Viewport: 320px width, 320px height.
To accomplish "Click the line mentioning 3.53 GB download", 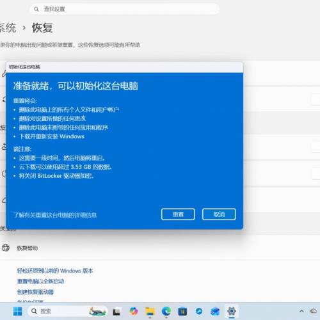I will click(x=65, y=167).
